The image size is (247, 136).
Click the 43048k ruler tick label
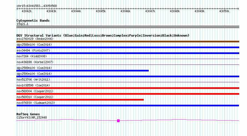click(x=175, y=11)
